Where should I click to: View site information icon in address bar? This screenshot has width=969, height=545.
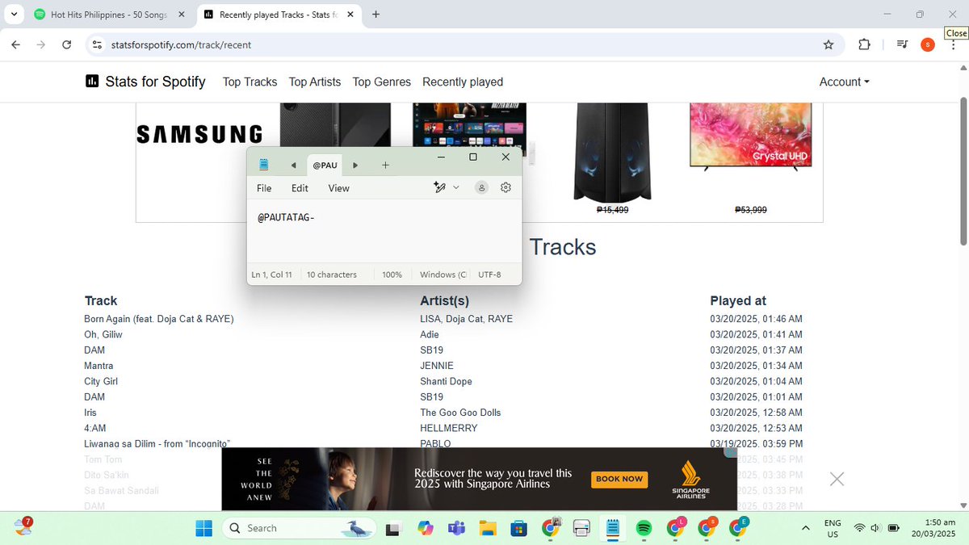tap(97, 44)
